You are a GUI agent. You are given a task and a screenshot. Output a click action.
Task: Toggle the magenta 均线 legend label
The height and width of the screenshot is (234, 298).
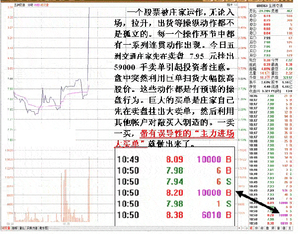tap(36, 5)
